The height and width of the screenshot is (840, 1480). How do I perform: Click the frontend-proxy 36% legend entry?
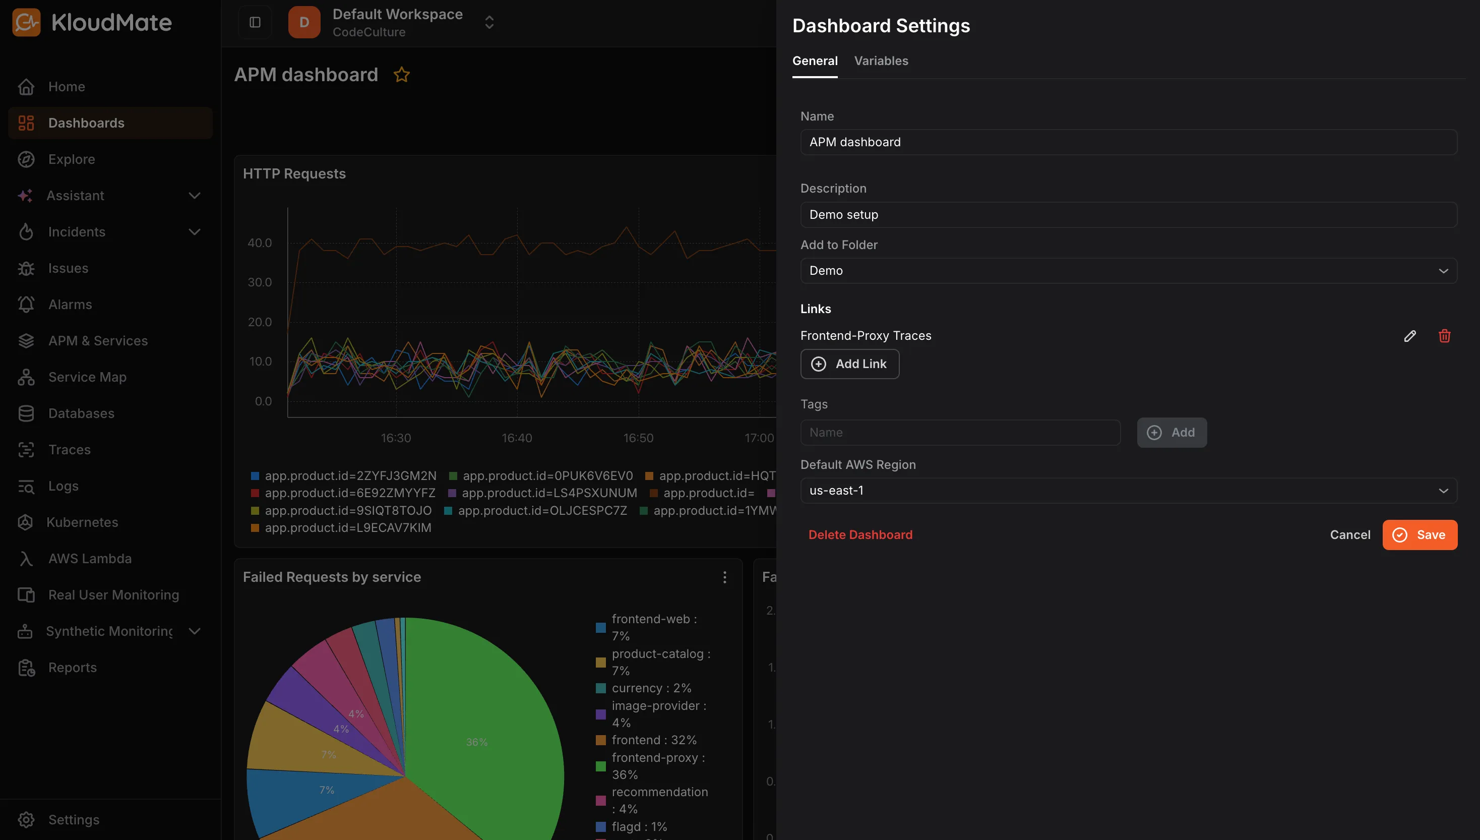click(651, 766)
